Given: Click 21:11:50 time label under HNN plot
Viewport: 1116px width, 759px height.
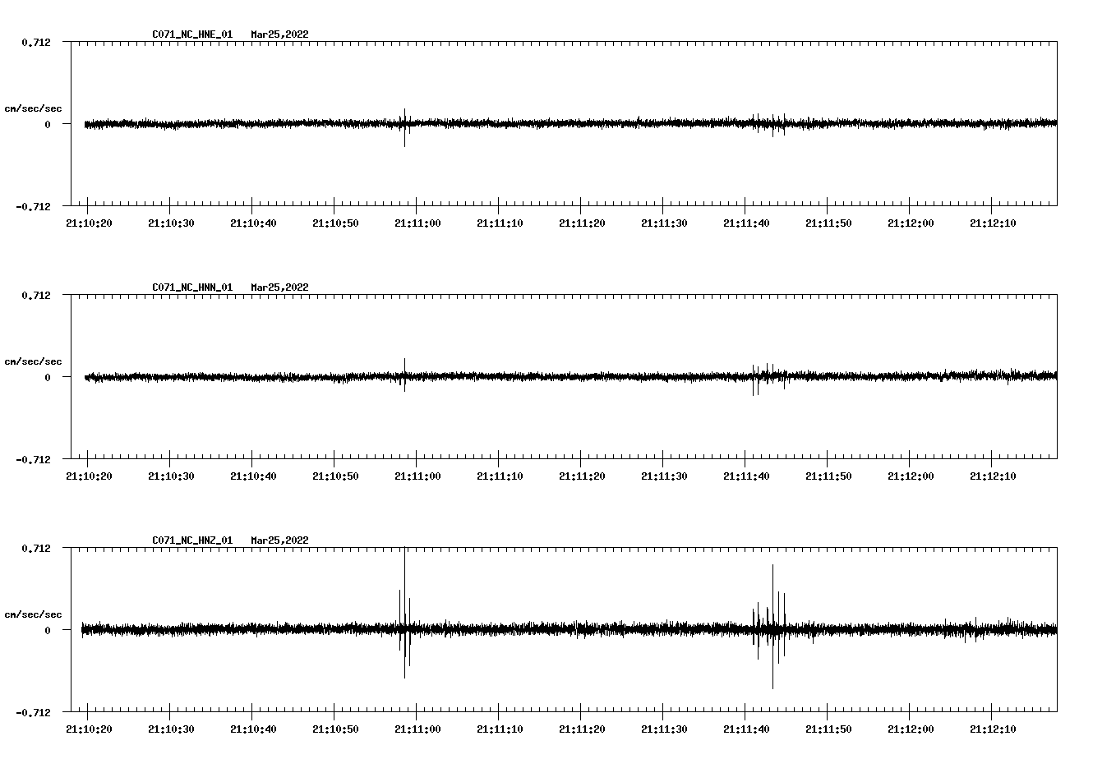Looking at the screenshot, I should (x=828, y=476).
